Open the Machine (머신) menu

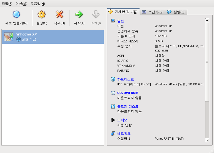pyautogui.click(x=21, y=4)
